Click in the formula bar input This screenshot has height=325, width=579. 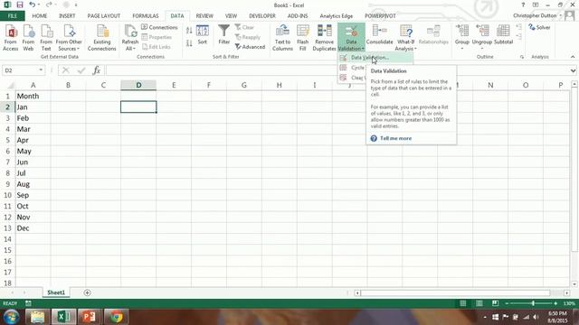(x=337, y=70)
